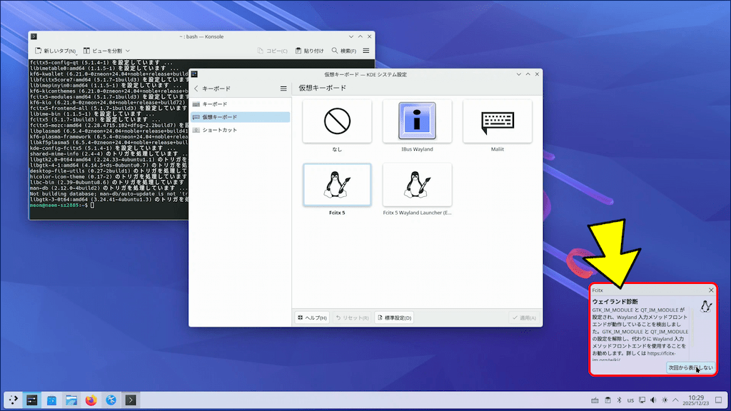Launch Firefox from the taskbar

[x=91, y=400]
